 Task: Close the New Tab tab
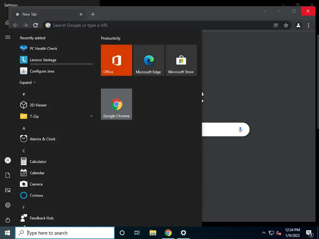coord(81,14)
